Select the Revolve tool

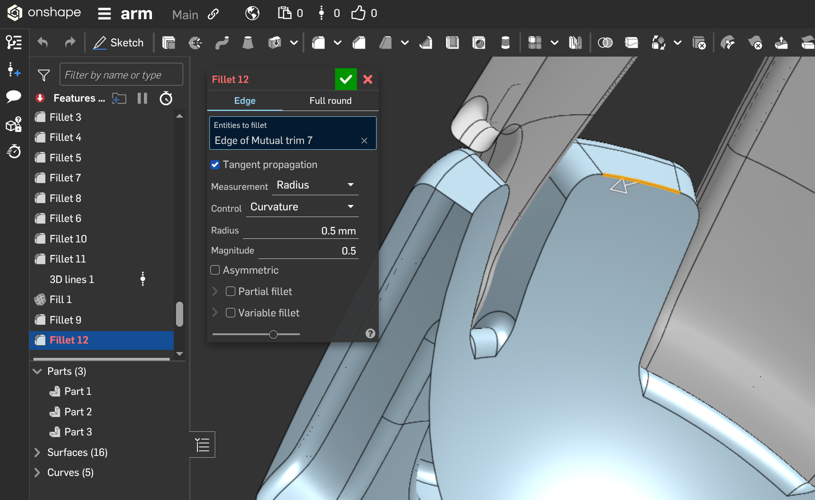(x=195, y=43)
